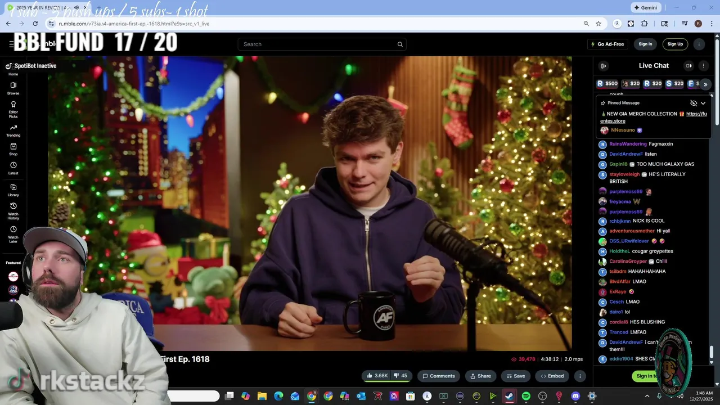Show hidden system tray icons

tap(647, 396)
